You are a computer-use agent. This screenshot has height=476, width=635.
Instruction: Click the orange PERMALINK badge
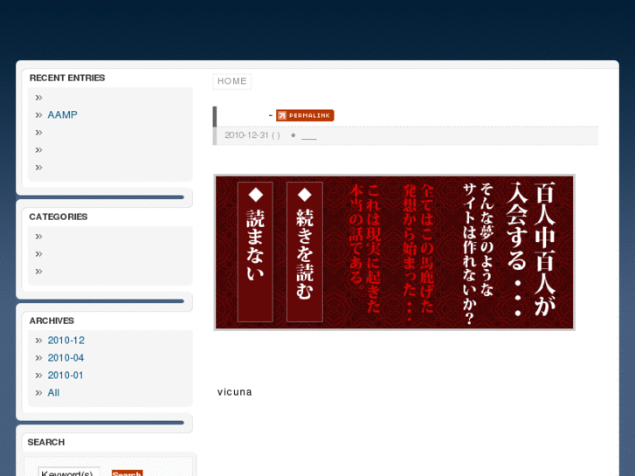[305, 115]
